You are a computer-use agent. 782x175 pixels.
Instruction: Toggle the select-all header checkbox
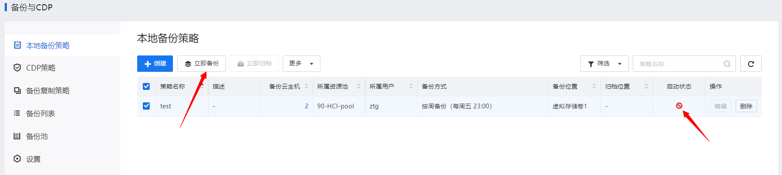point(146,86)
